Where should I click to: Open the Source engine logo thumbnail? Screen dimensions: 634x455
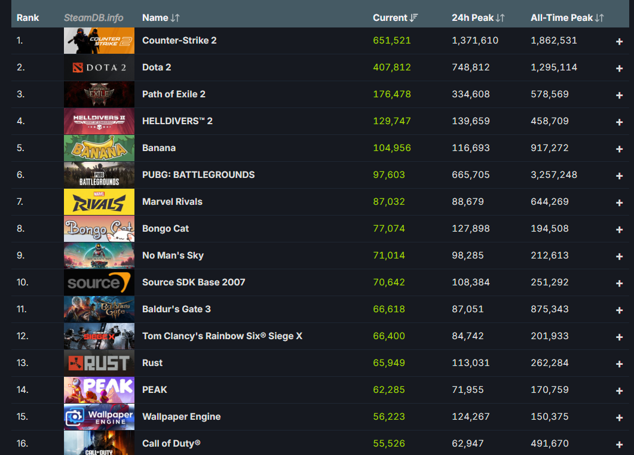click(99, 282)
